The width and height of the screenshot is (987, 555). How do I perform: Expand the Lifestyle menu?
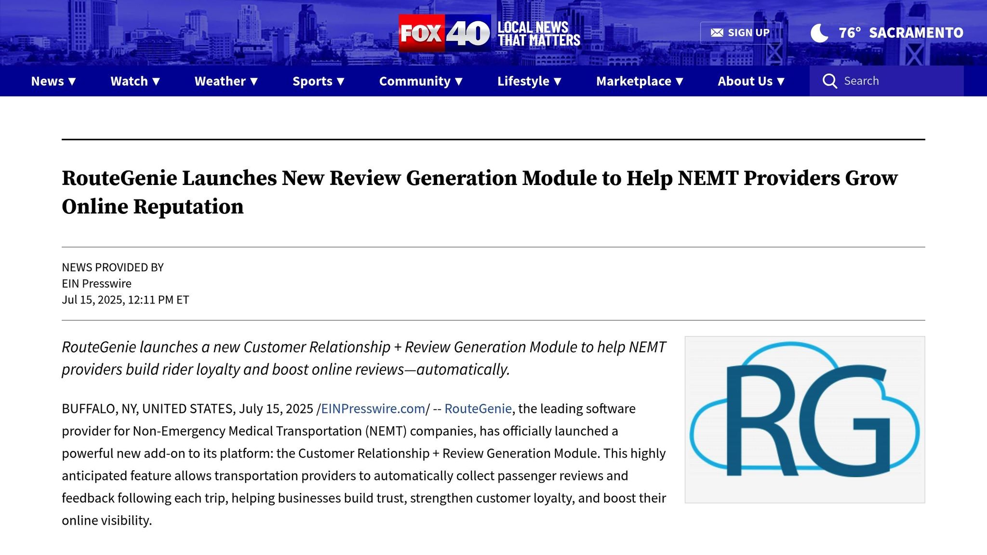pyautogui.click(x=529, y=81)
